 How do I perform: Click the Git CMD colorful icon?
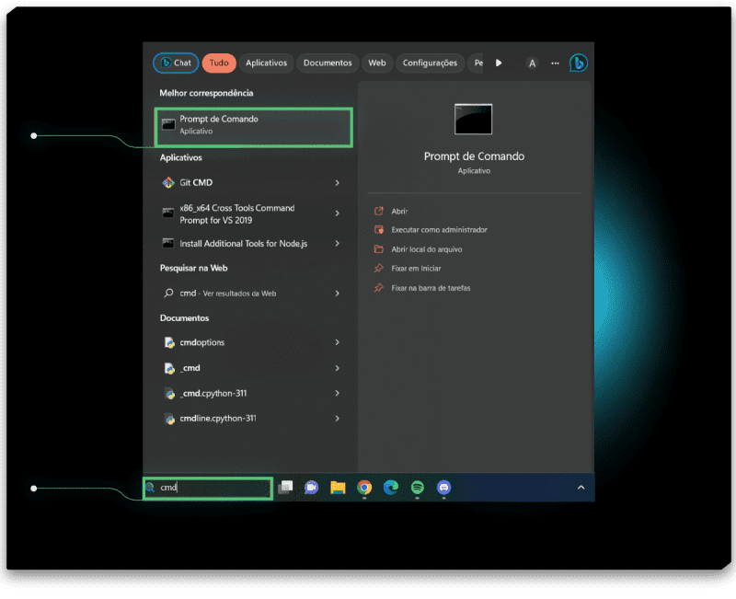coord(168,182)
